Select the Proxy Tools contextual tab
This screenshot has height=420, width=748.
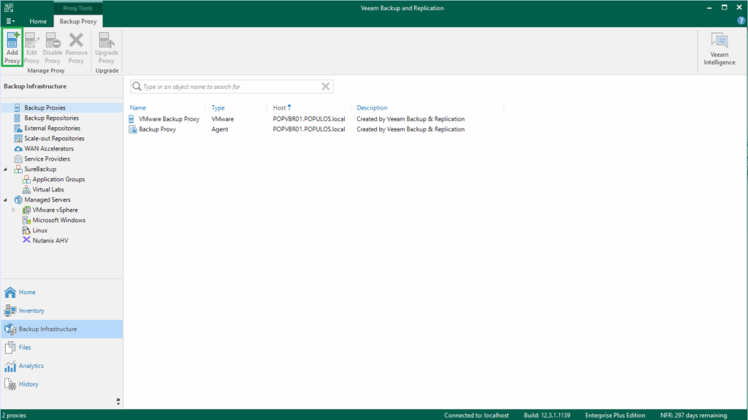point(77,8)
